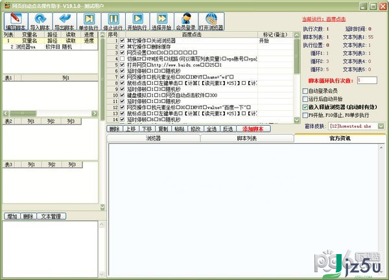389x280 pixels.
Task: Click the 表1 horizontal scrollbar thumb
Action: [23, 113]
